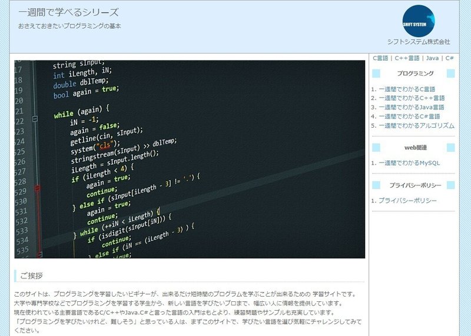Click the site title 一週間で学べるシリーズ
Screen dimensions: 471x336
pyautogui.click(x=68, y=12)
